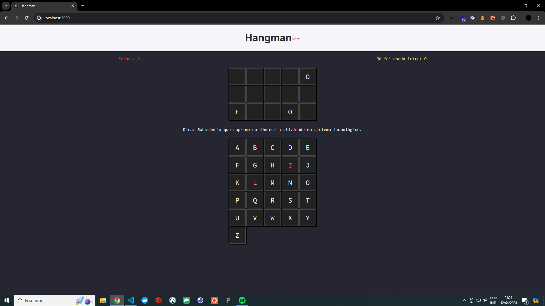Viewport: 545px width, 306px height.
Task: Open the POR INTL language selector
Action: click(494, 300)
